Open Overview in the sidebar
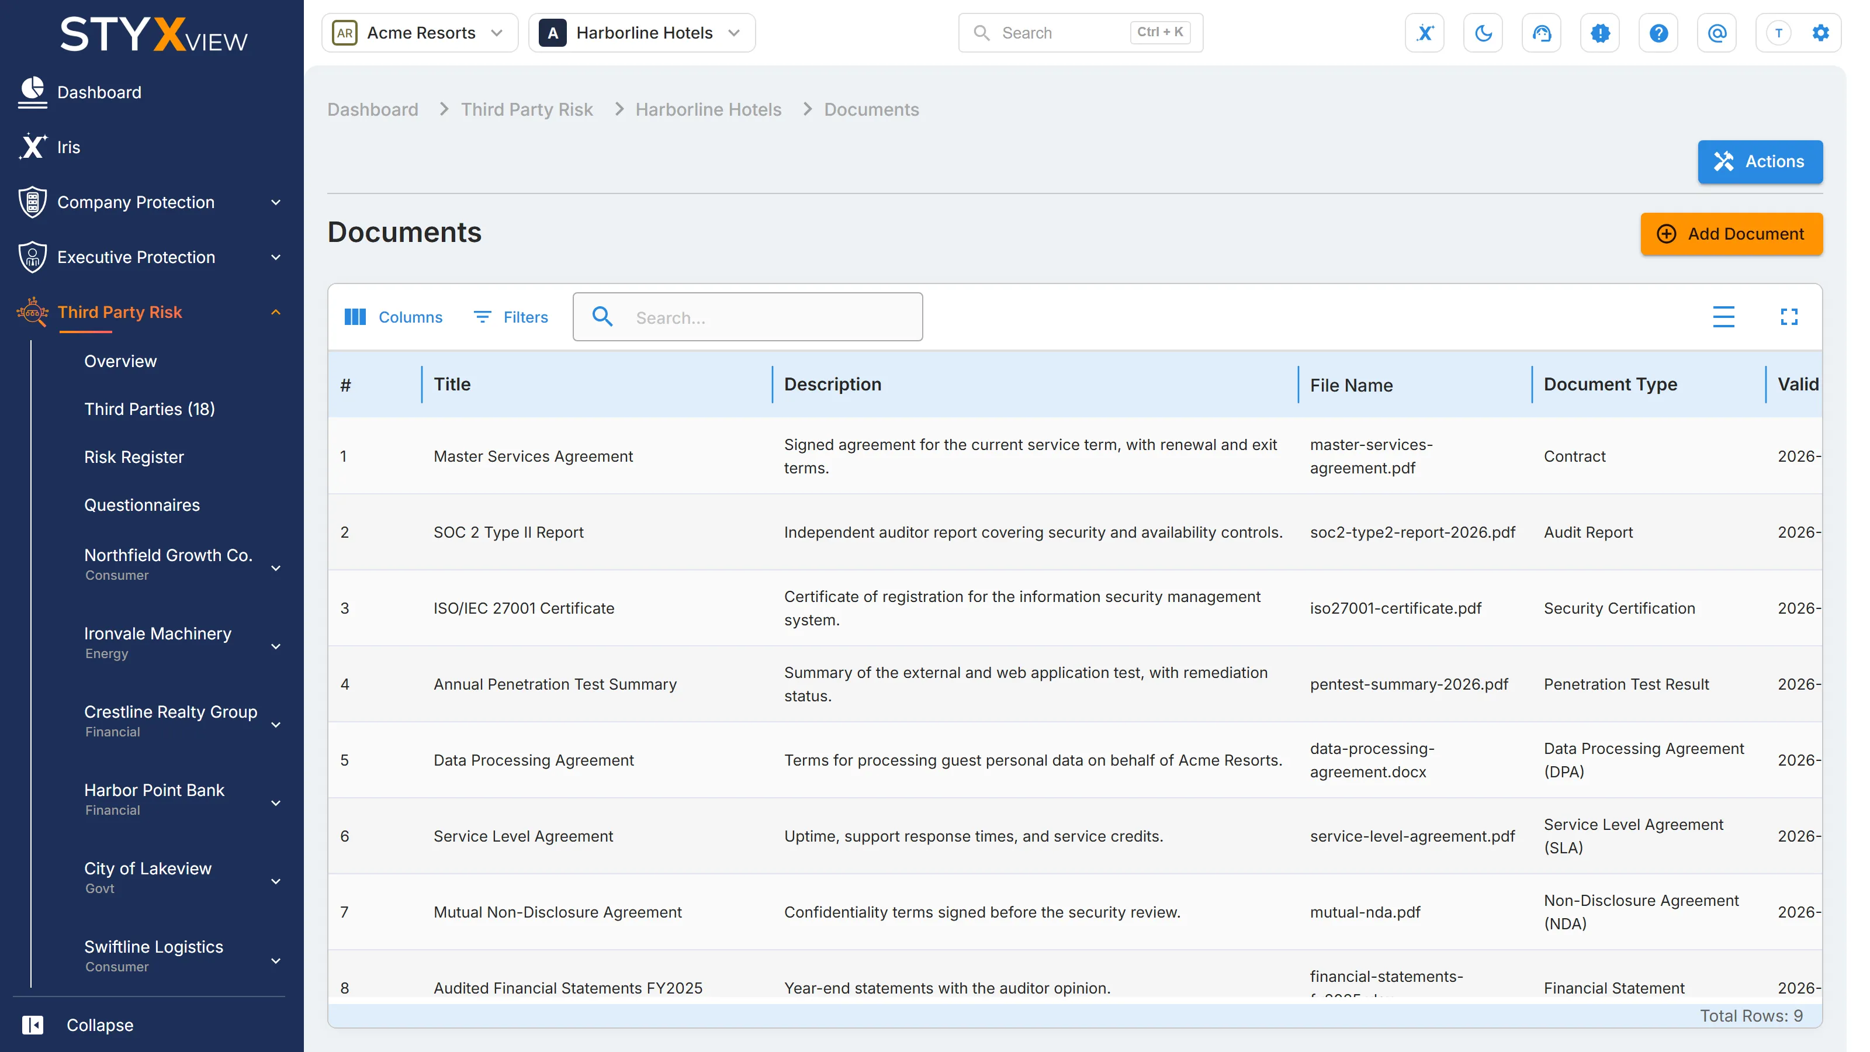The image size is (1870, 1052). click(x=120, y=362)
